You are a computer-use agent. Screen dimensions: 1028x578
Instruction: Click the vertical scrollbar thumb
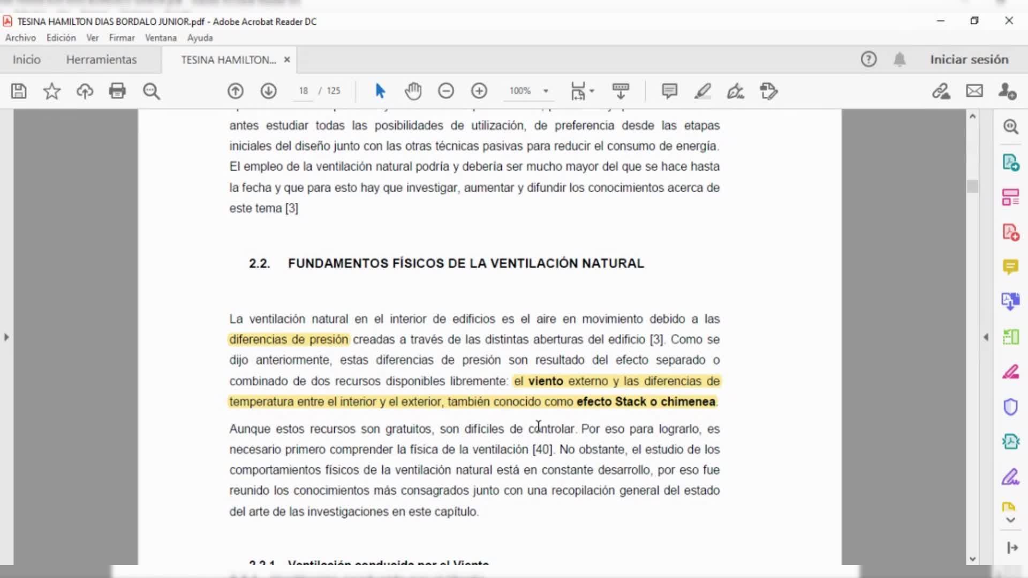(x=973, y=186)
